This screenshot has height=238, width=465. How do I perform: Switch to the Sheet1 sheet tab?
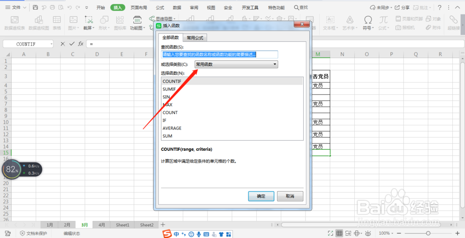[122, 225]
